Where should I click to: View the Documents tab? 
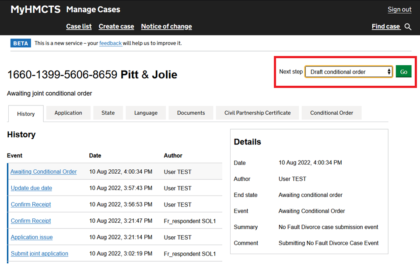(191, 113)
